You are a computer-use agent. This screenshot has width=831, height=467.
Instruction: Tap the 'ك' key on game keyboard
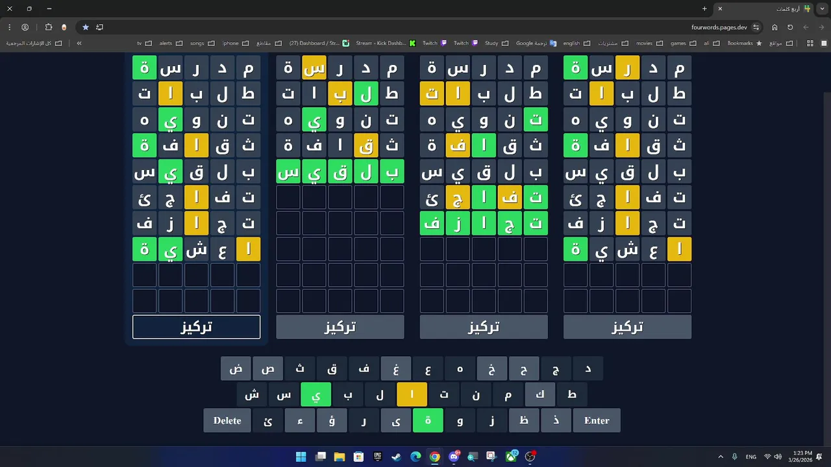pyautogui.click(x=540, y=394)
